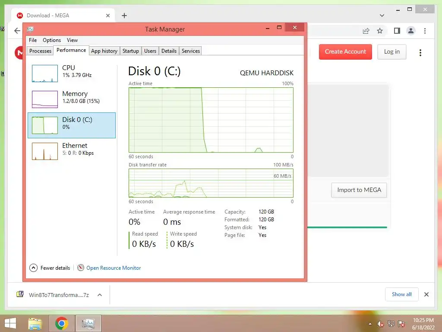Select the CPU performance graph thumbnail
Image resolution: width=442 pixels, height=332 pixels.
pyautogui.click(x=45, y=73)
